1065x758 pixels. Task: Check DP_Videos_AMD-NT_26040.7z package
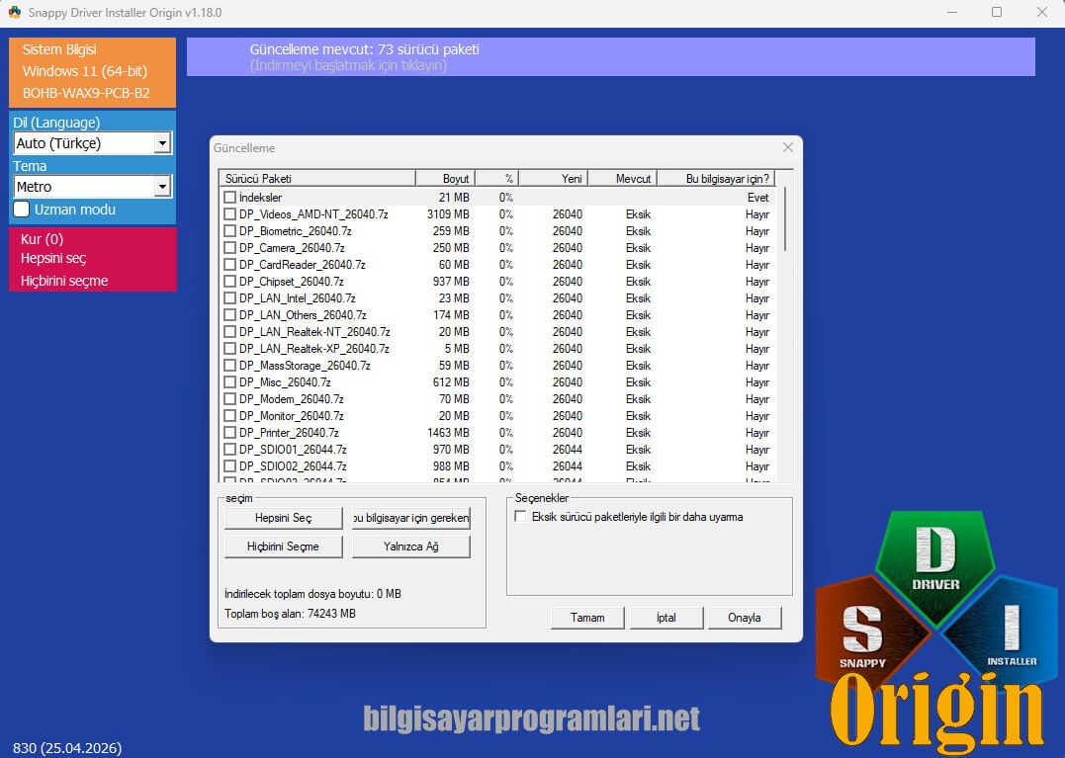[229, 214]
